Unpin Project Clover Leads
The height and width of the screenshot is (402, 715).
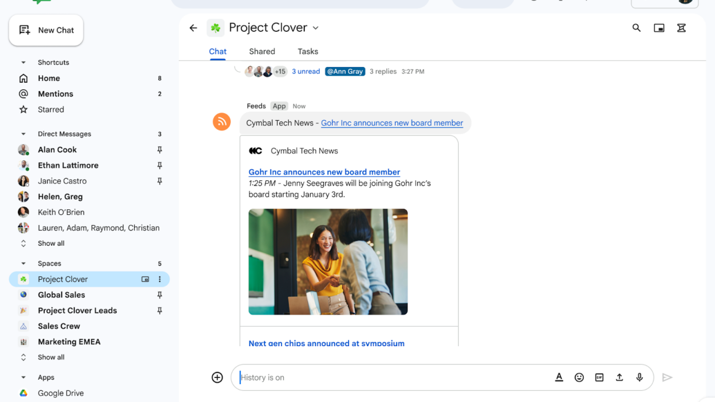pyautogui.click(x=159, y=310)
